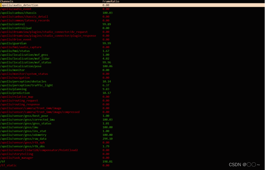This screenshot has width=265, height=170.
Task: Select /apollo/routing_response channel
Action: [20, 104]
